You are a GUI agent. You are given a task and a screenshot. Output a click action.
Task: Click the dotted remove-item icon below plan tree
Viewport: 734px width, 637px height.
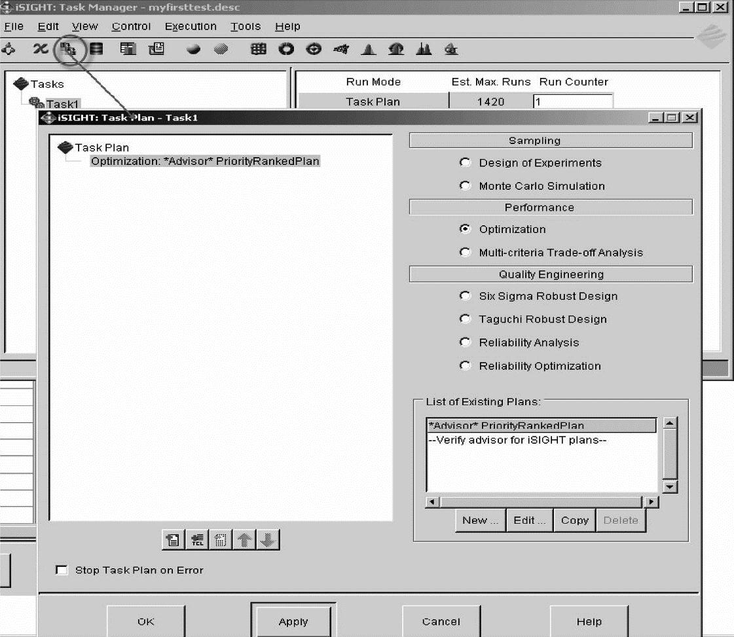[x=221, y=539]
